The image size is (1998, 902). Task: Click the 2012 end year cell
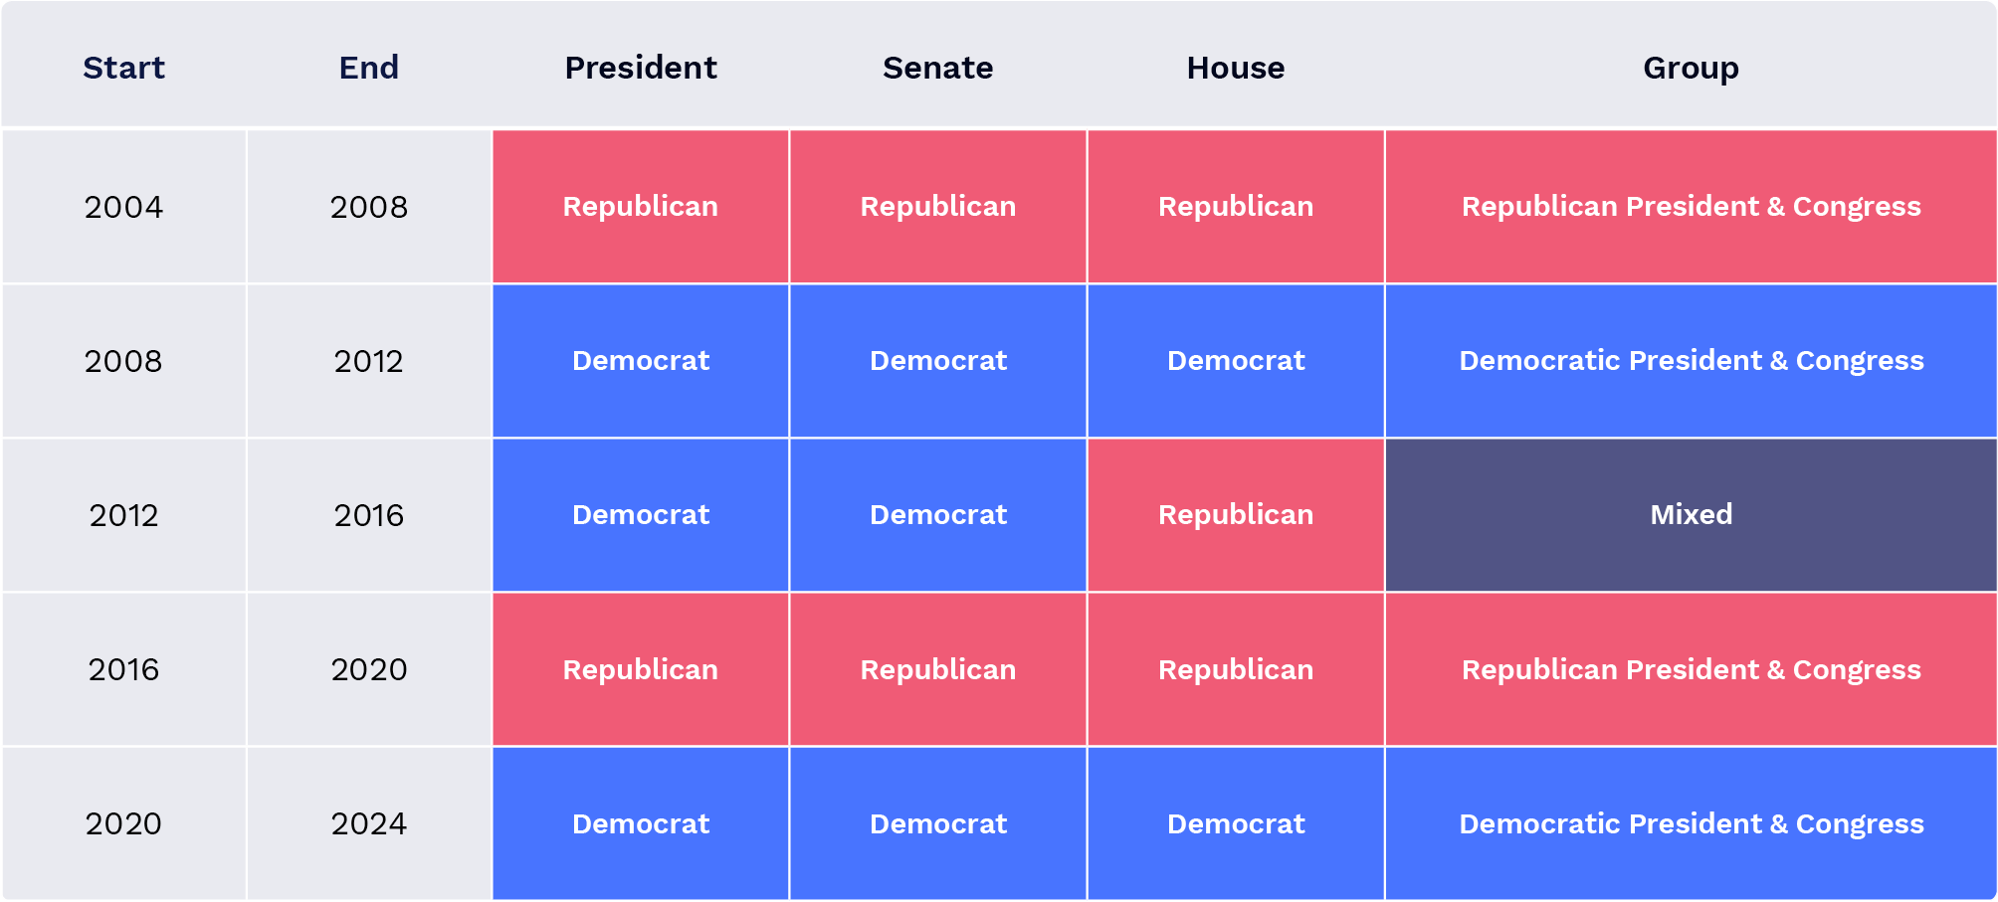pos(368,360)
